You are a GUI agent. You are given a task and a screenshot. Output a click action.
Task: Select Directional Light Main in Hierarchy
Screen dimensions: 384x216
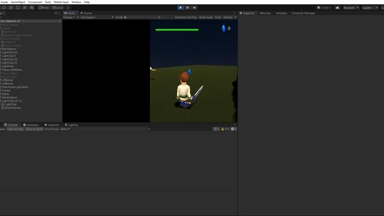pyautogui.click(x=15, y=87)
